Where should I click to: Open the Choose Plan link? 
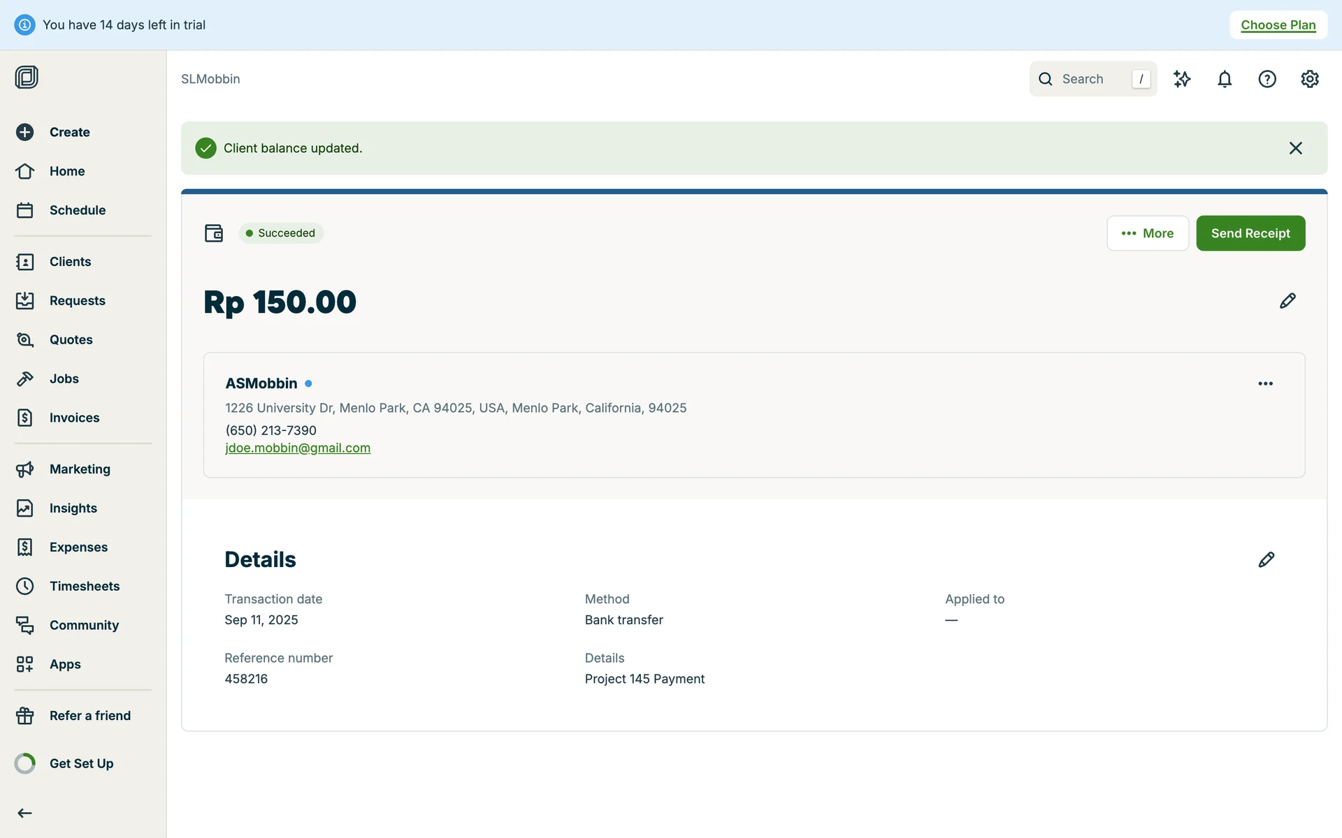1278,25
